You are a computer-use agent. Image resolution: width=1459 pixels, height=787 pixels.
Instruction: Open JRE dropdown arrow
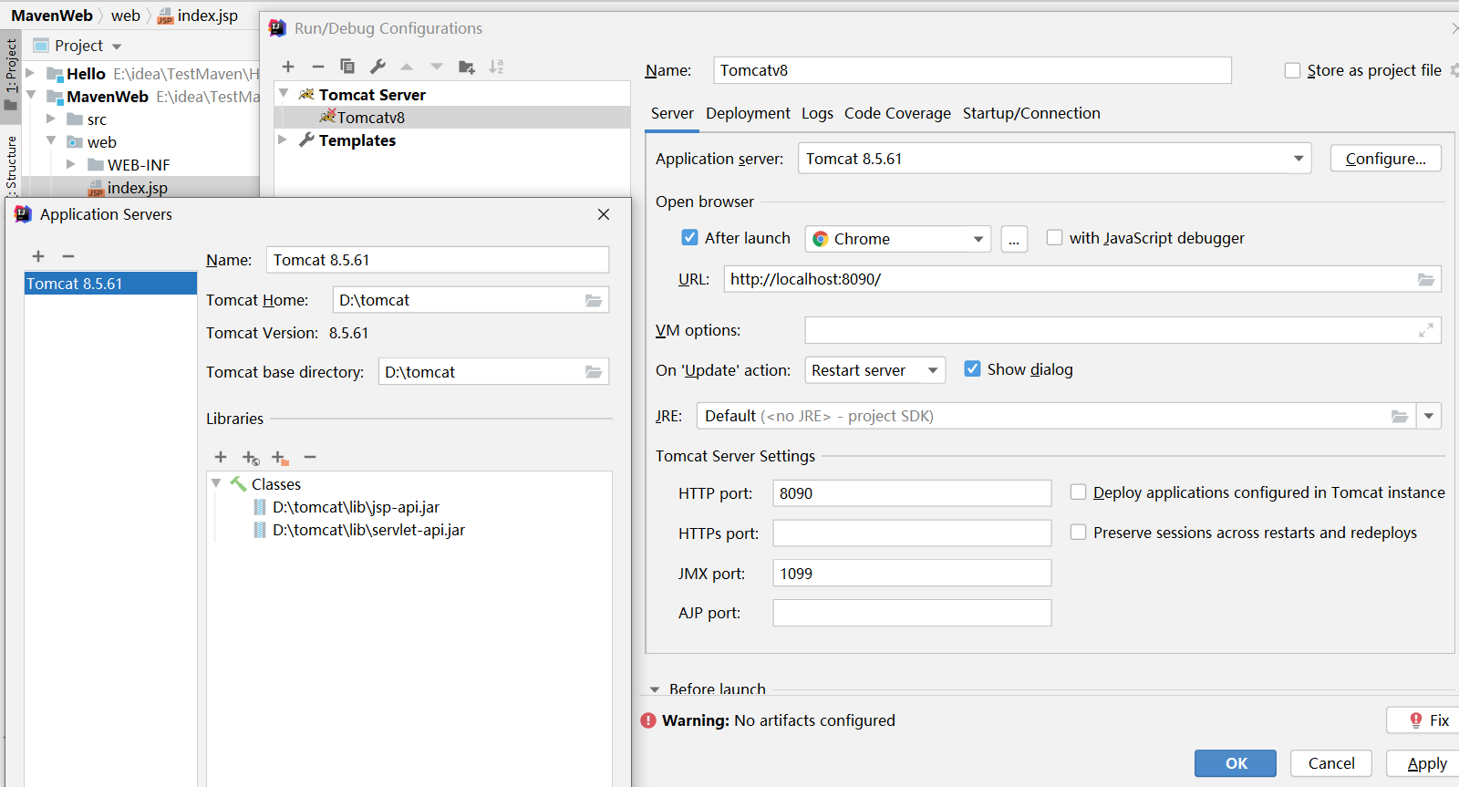coord(1429,416)
